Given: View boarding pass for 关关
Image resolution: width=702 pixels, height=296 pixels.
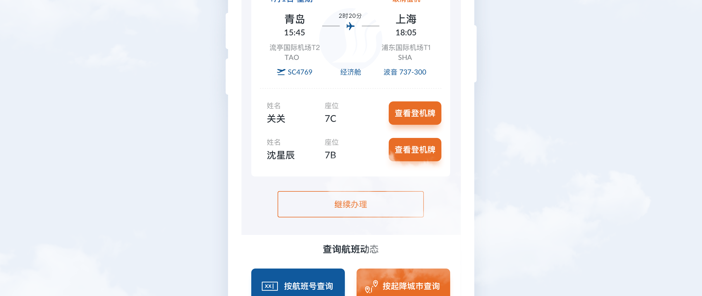Looking at the screenshot, I should 415,113.
